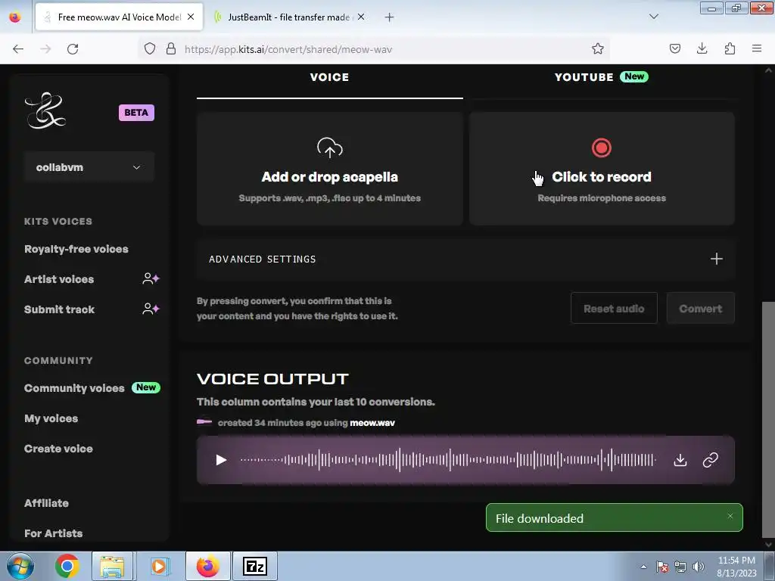Open the Windows Start menu

pos(19,566)
